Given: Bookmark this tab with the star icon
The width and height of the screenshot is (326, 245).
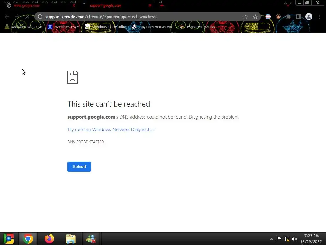Looking at the screenshot, I should [255, 17].
